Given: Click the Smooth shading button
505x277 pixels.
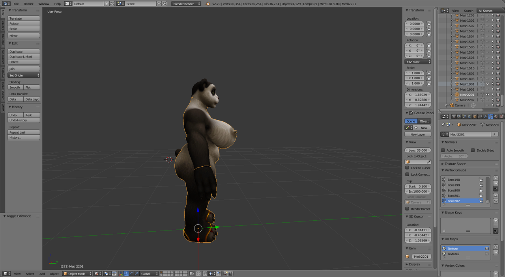Looking at the screenshot, I should pos(15,87).
